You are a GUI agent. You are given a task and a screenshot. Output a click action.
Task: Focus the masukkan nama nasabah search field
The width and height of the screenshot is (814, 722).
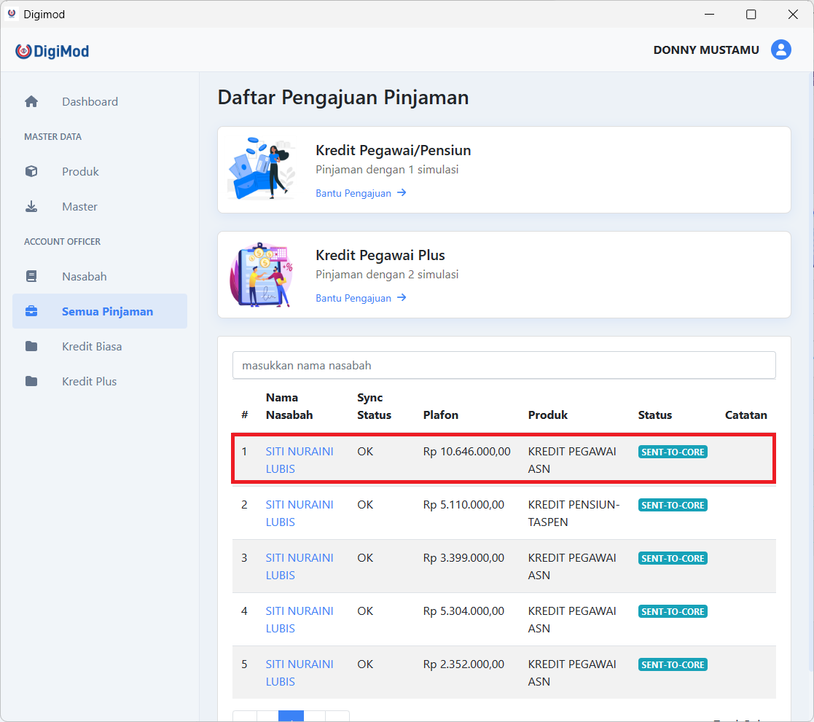pyautogui.click(x=504, y=365)
